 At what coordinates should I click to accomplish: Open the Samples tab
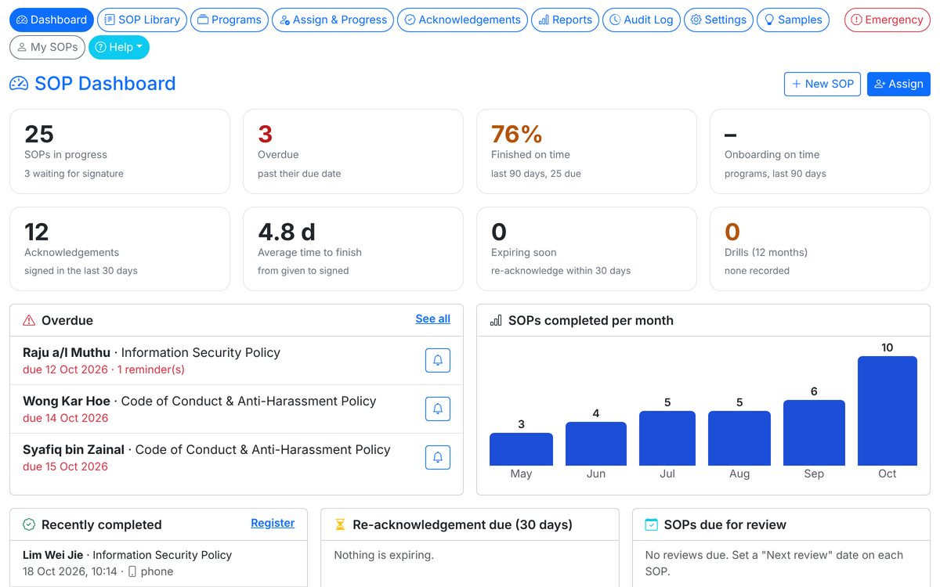click(793, 20)
